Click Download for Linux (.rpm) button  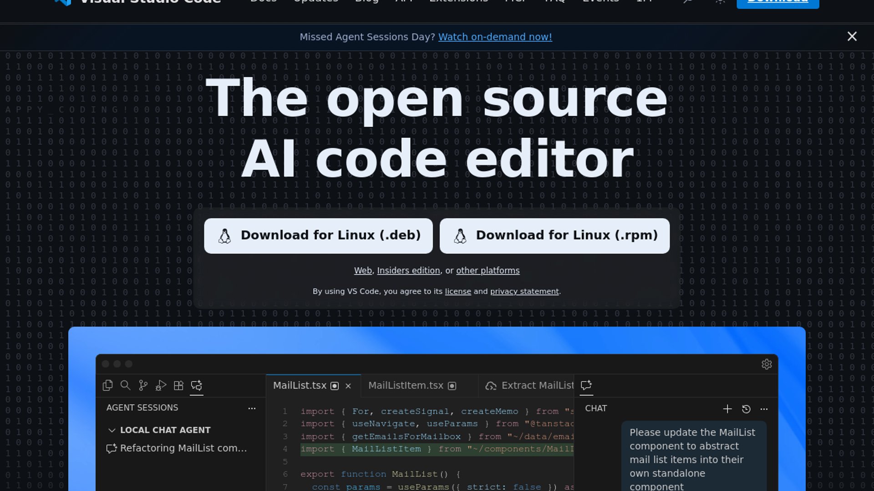point(554,235)
